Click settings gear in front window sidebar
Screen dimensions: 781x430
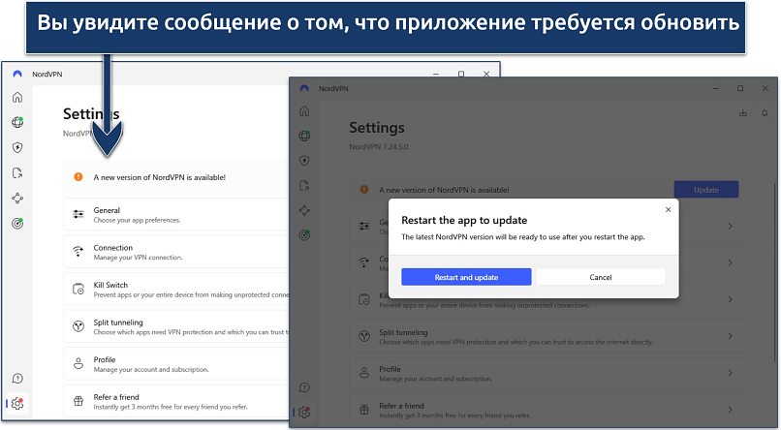[x=304, y=413]
